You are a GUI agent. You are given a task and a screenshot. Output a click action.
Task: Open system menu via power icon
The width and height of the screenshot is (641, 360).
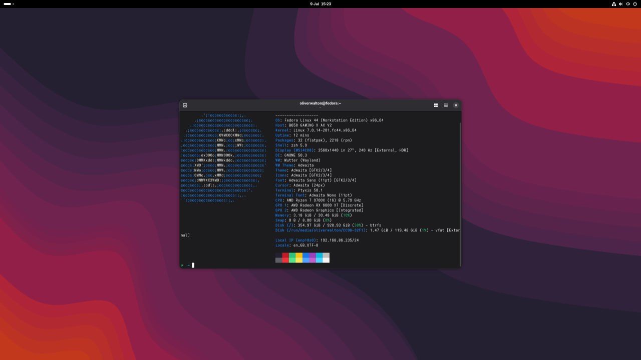(635, 4)
